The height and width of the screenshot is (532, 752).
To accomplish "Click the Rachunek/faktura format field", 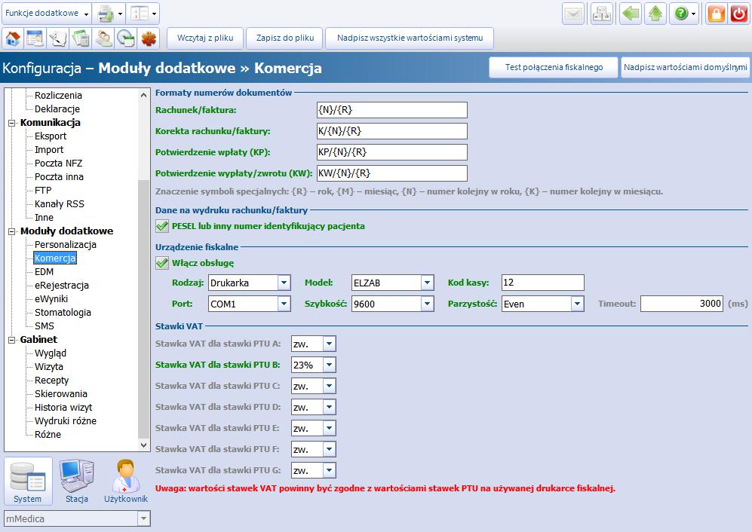I will click(x=391, y=110).
